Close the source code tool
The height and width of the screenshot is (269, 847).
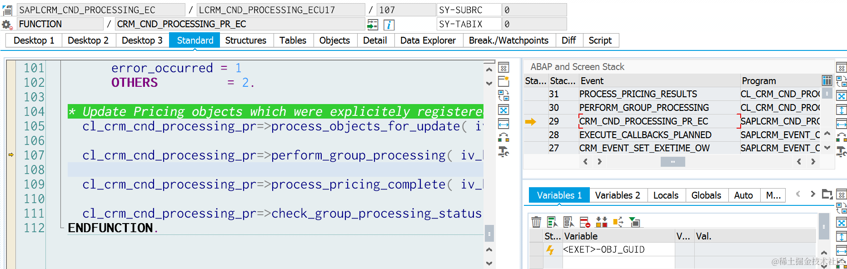click(503, 68)
